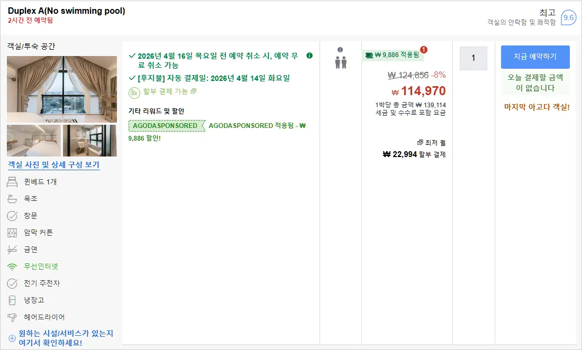582x350 pixels.
Task: Click the green Wi-Fi icon
Action: point(12,266)
